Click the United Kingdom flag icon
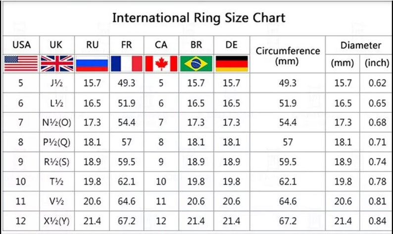 click(57, 63)
